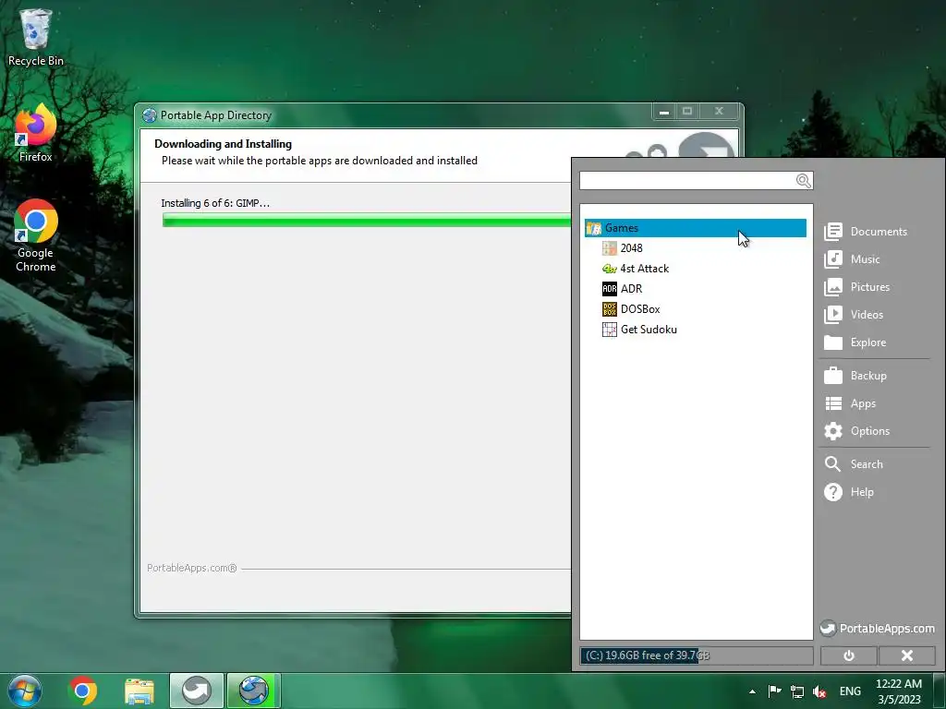Open Search in the PortableApps menu

pos(854,464)
